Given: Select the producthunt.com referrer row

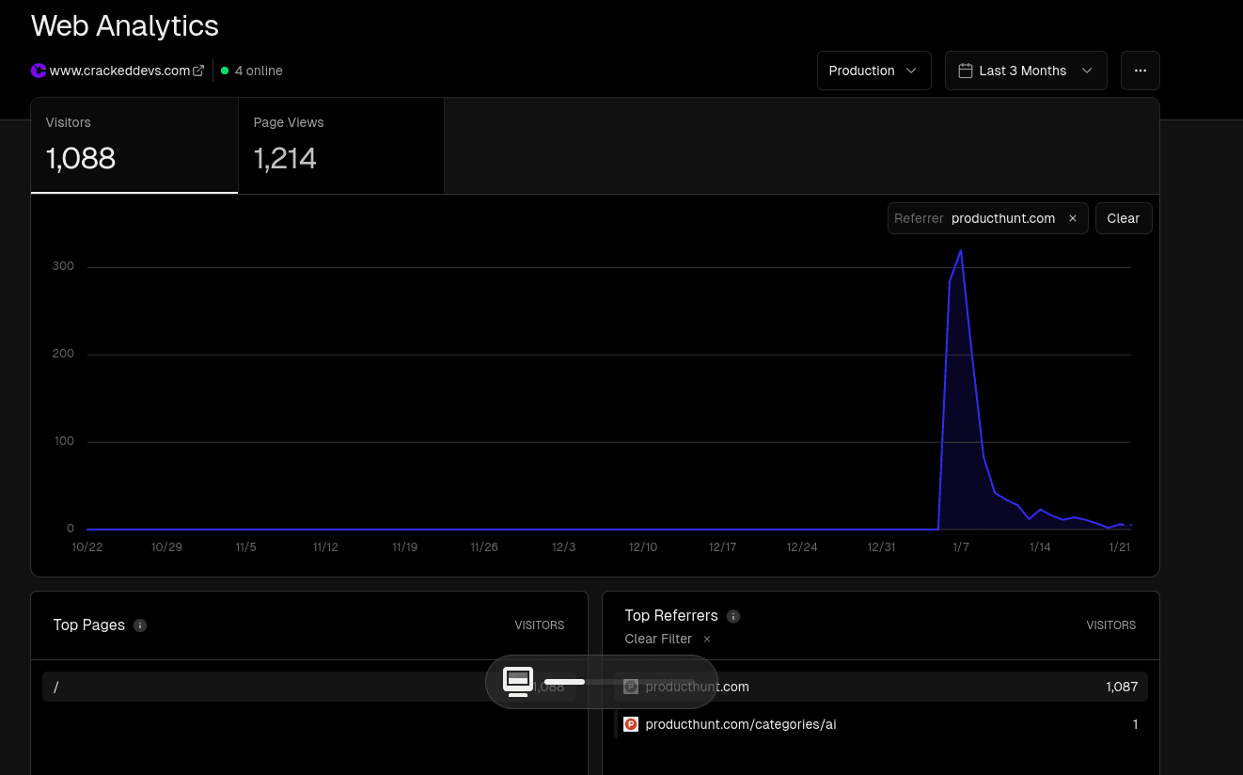Looking at the screenshot, I should pos(881,687).
